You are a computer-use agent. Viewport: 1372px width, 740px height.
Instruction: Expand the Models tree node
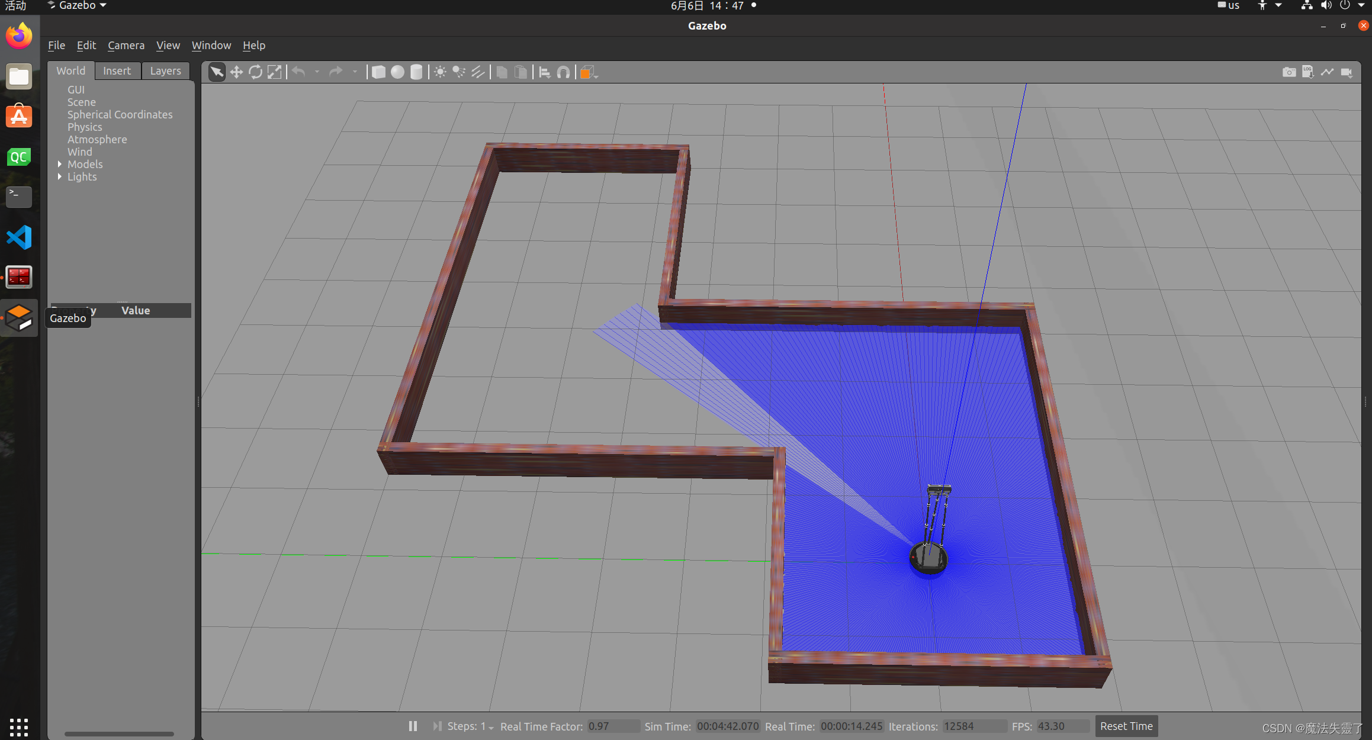point(60,164)
